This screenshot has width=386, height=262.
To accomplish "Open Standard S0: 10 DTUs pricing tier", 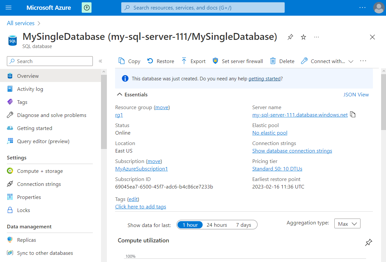I will tap(277, 169).
